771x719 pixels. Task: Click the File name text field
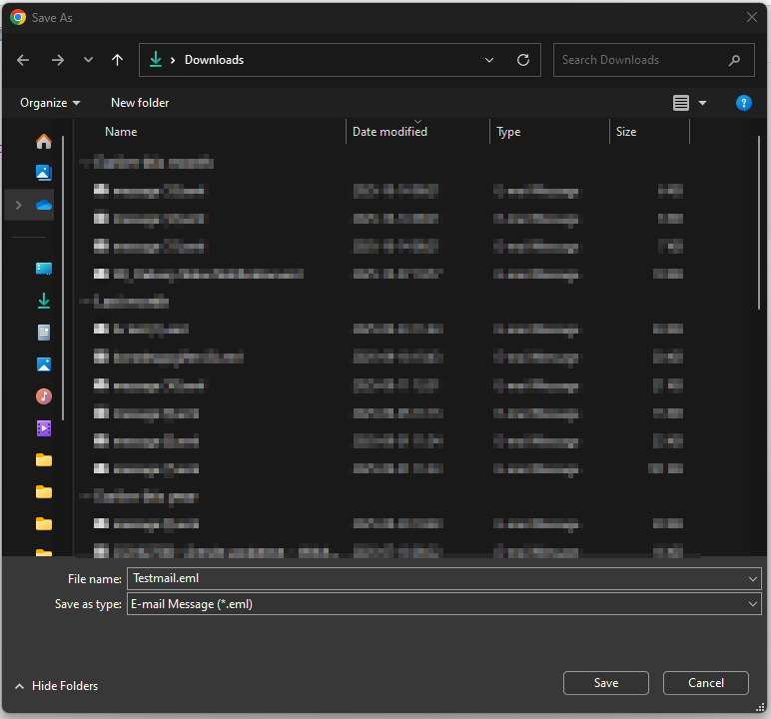pos(434,578)
